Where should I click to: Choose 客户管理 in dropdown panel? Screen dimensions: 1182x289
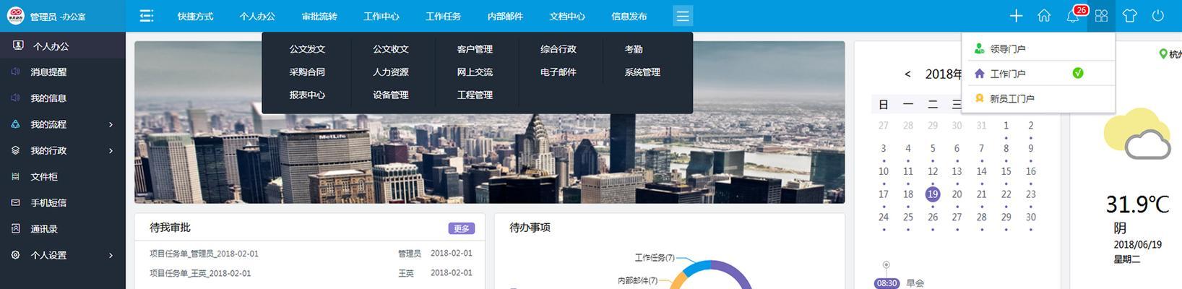475,49
